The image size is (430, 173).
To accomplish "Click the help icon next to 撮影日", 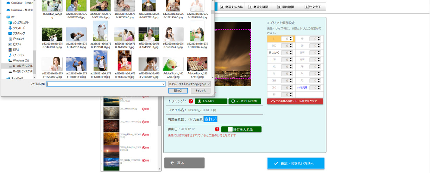I will point(217,129).
